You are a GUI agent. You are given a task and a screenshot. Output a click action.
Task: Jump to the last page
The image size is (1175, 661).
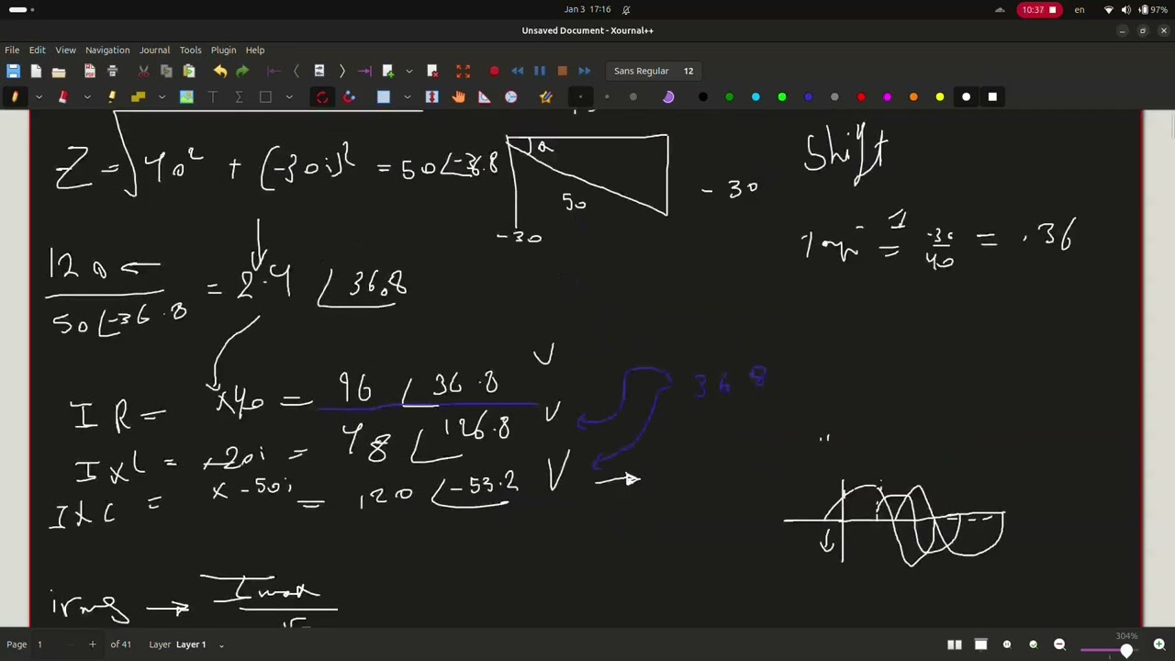point(364,71)
